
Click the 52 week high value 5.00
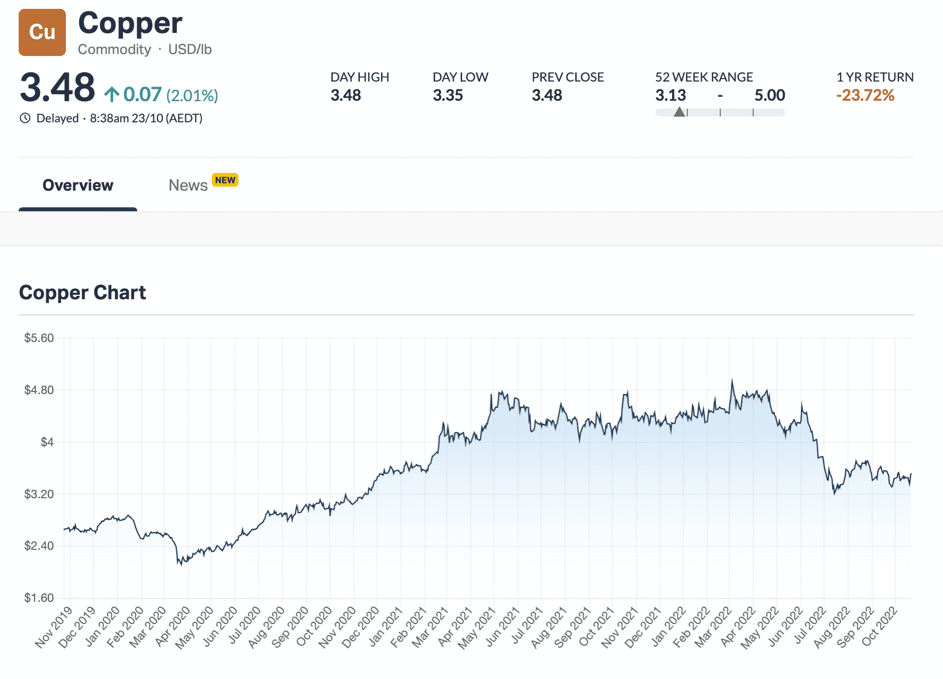coord(770,95)
